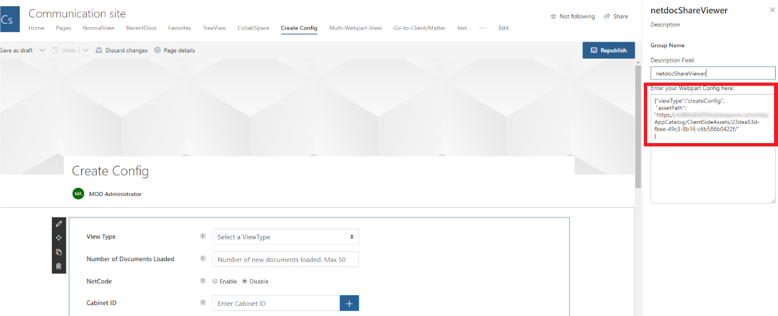The width and height of the screenshot is (778, 316).
Task: Click the Share arrow icon
Action: coord(607,16)
